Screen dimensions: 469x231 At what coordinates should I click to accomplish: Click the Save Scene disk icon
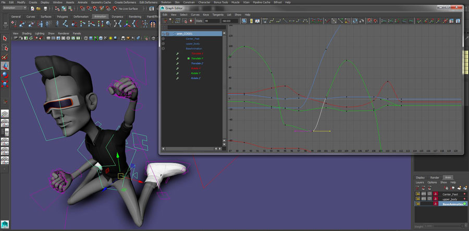pos(45,8)
